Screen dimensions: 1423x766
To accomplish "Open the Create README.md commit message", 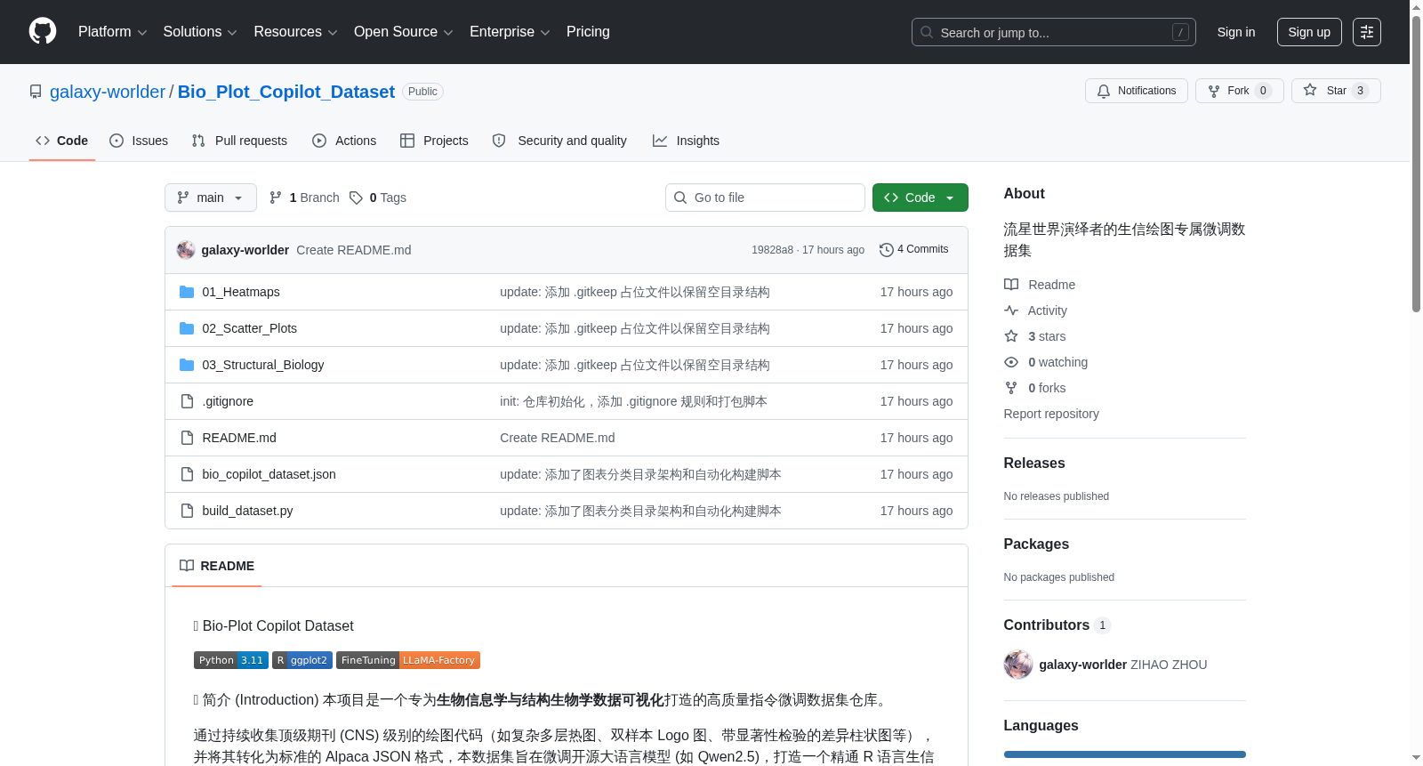I will point(354,250).
